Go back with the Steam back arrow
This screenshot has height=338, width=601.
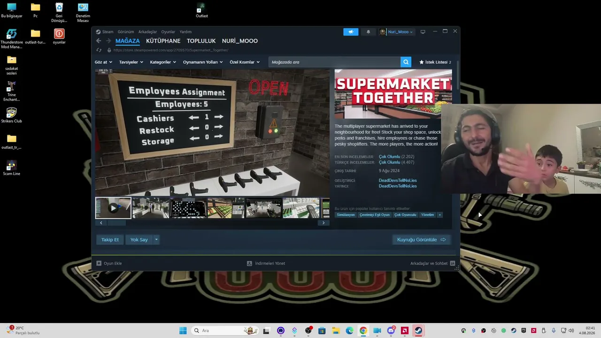point(99,41)
